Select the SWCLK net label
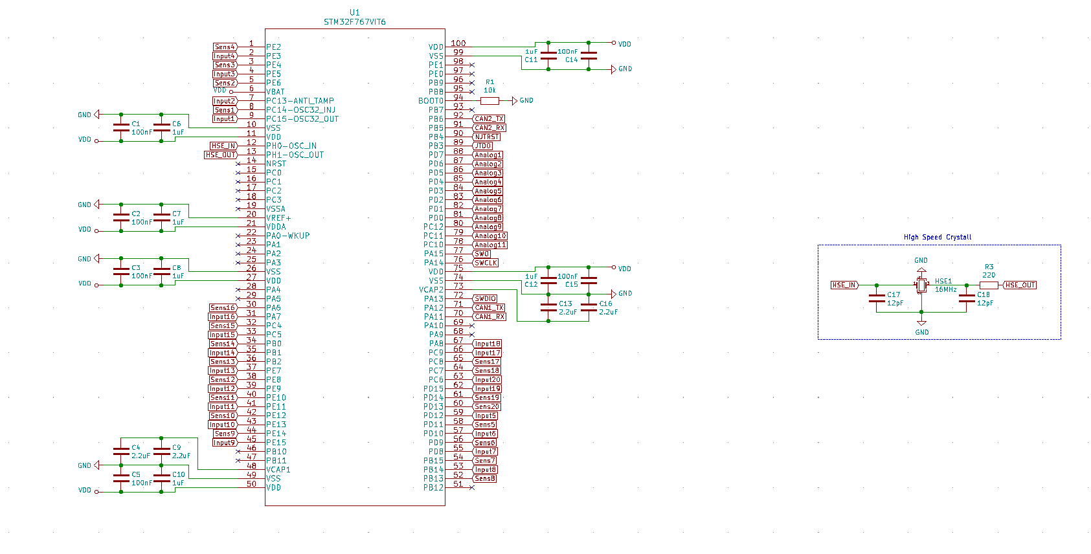Image resolution: width=1091 pixels, height=554 pixels. click(x=486, y=263)
